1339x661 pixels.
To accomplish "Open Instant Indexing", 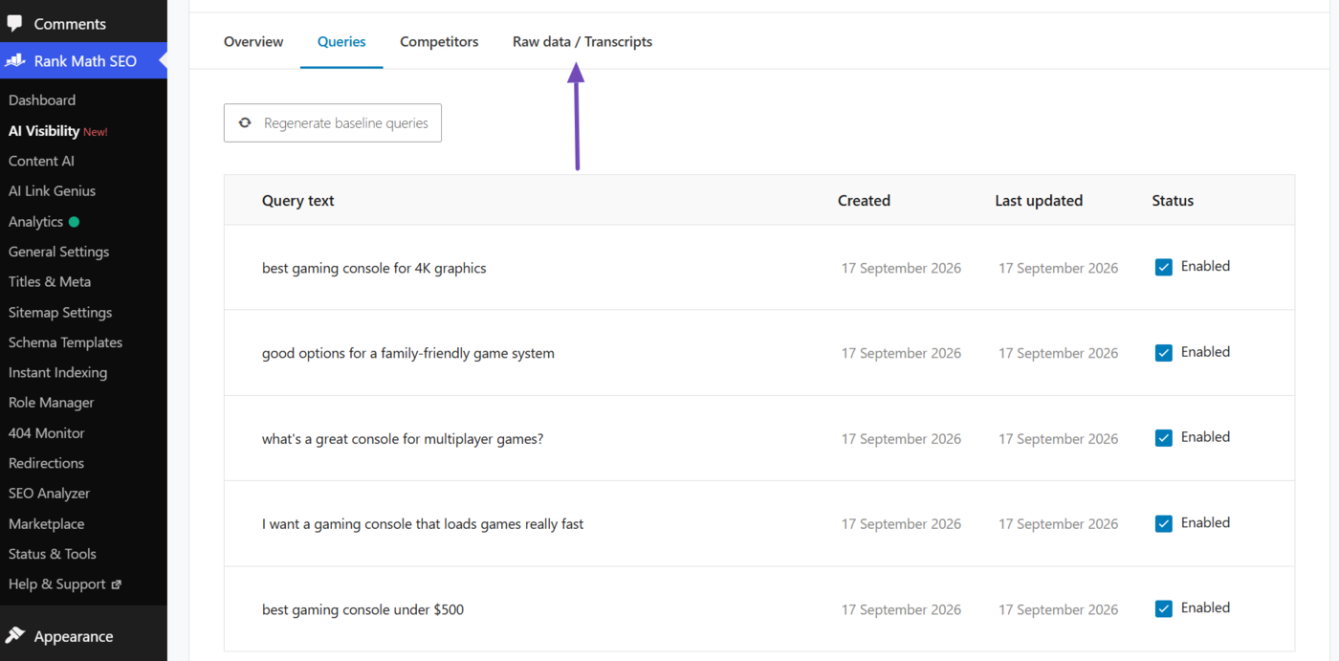I will (57, 372).
